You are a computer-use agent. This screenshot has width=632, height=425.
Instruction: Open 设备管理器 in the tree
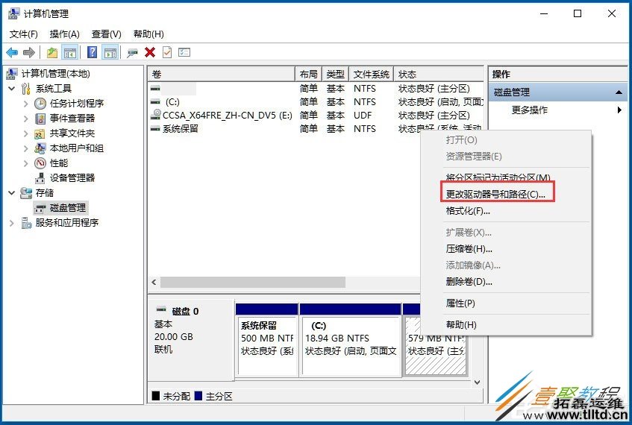coord(72,178)
